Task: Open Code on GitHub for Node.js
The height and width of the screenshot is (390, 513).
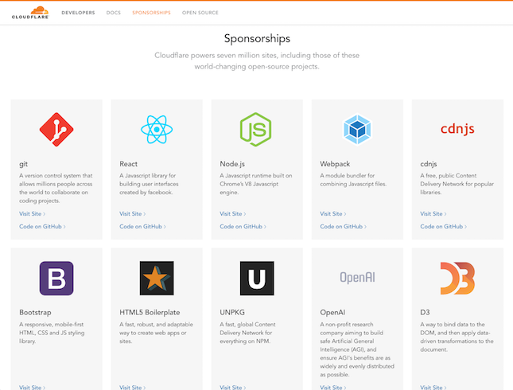Action: coord(243,227)
